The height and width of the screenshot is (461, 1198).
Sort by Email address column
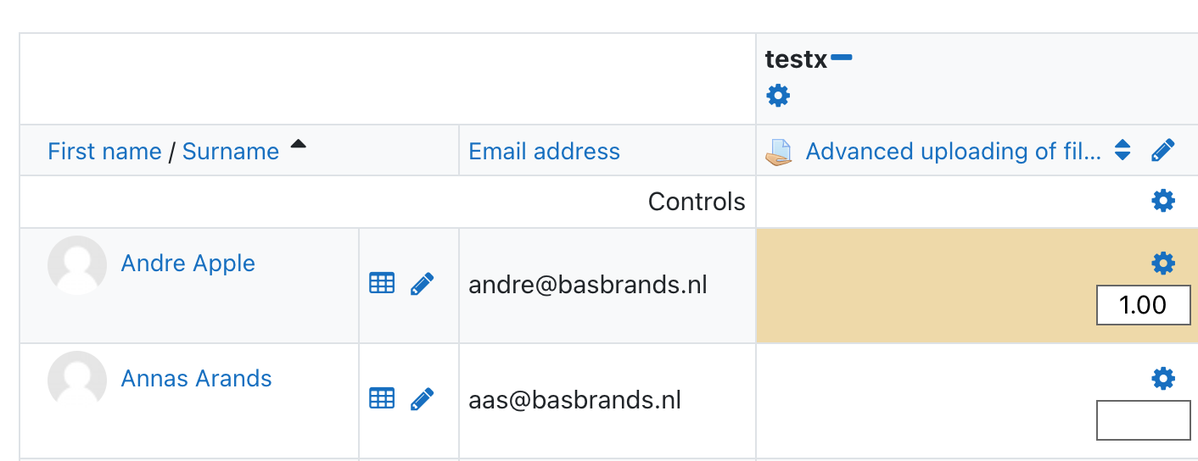point(545,152)
